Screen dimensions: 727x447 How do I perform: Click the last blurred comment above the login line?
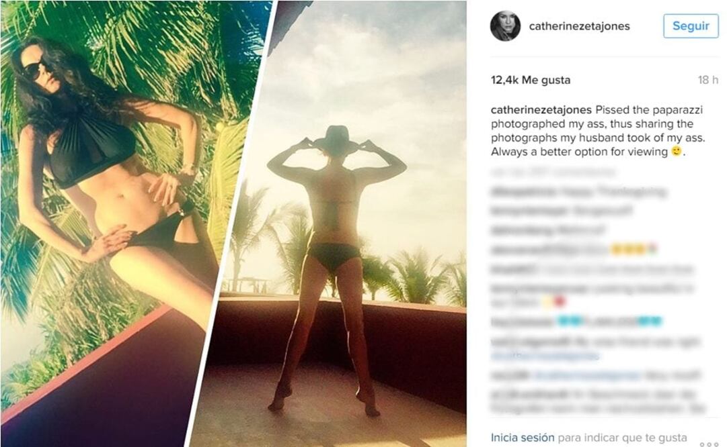(x=598, y=401)
